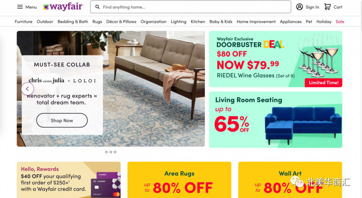
Task: Select the second carousel dot
Action: [x=111, y=152]
